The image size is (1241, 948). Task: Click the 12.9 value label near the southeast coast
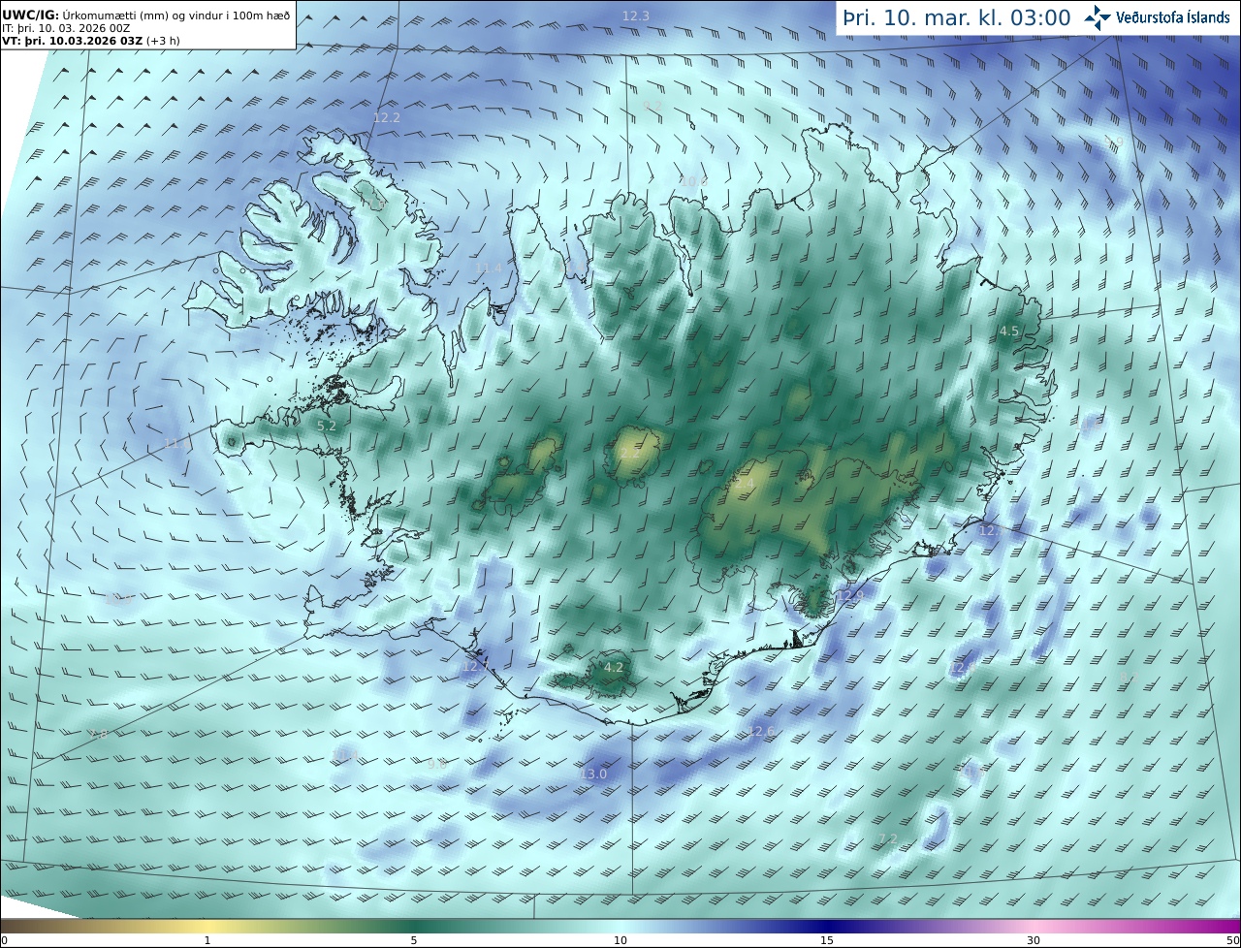(849, 595)
